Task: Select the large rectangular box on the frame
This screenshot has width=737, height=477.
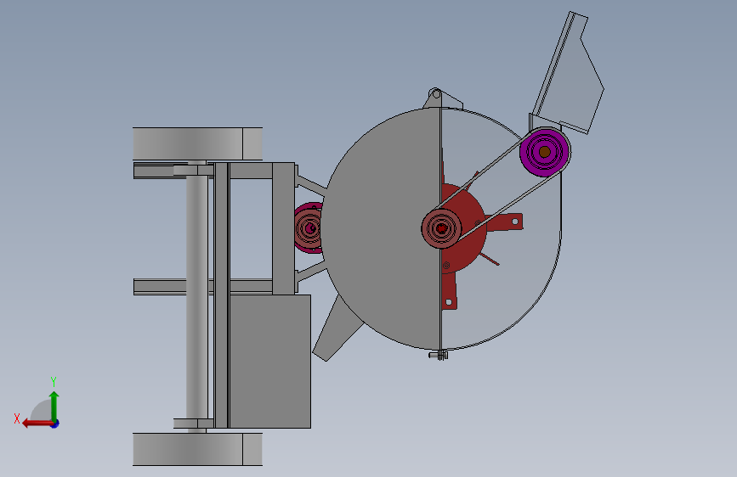Action: tap(269, 361)
